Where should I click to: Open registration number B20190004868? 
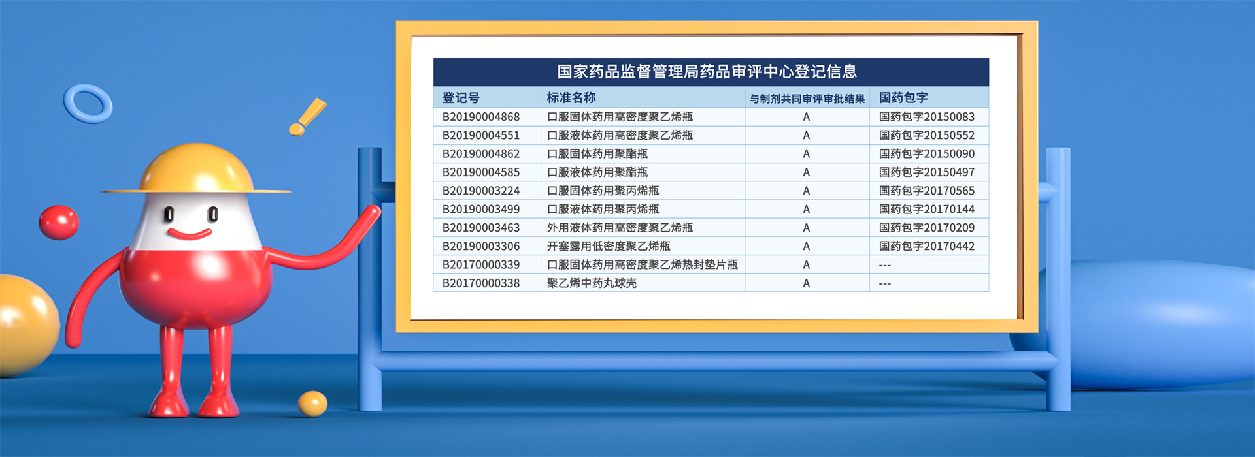click(x=481, y=117)
